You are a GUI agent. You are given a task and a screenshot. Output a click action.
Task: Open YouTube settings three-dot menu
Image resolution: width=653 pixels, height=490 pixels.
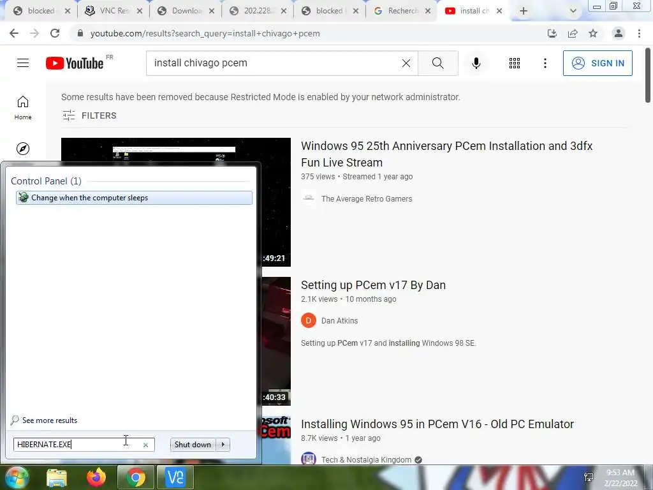(545, 63)
